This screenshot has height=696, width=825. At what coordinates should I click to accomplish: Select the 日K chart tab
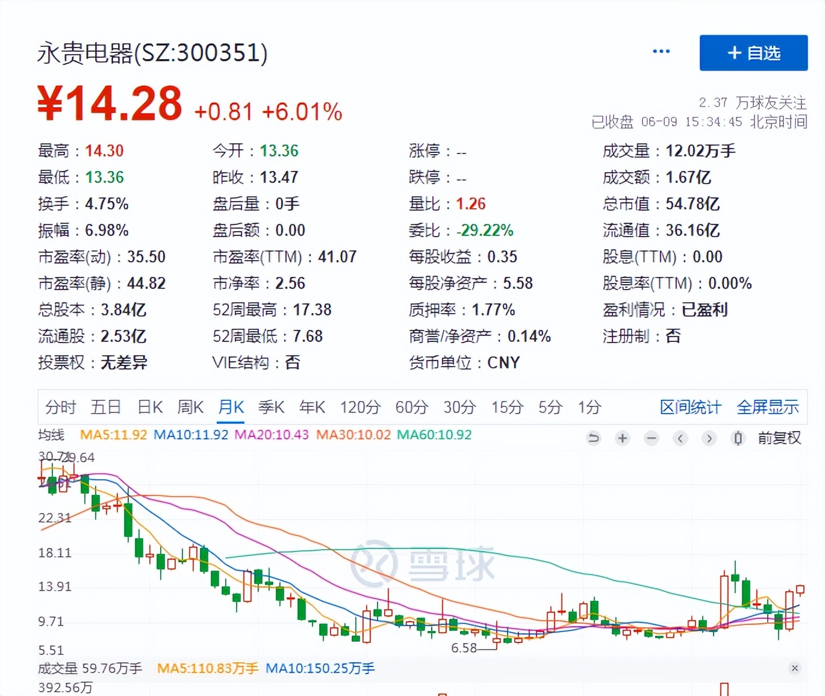pyautogui.click(x=150, y=408)
